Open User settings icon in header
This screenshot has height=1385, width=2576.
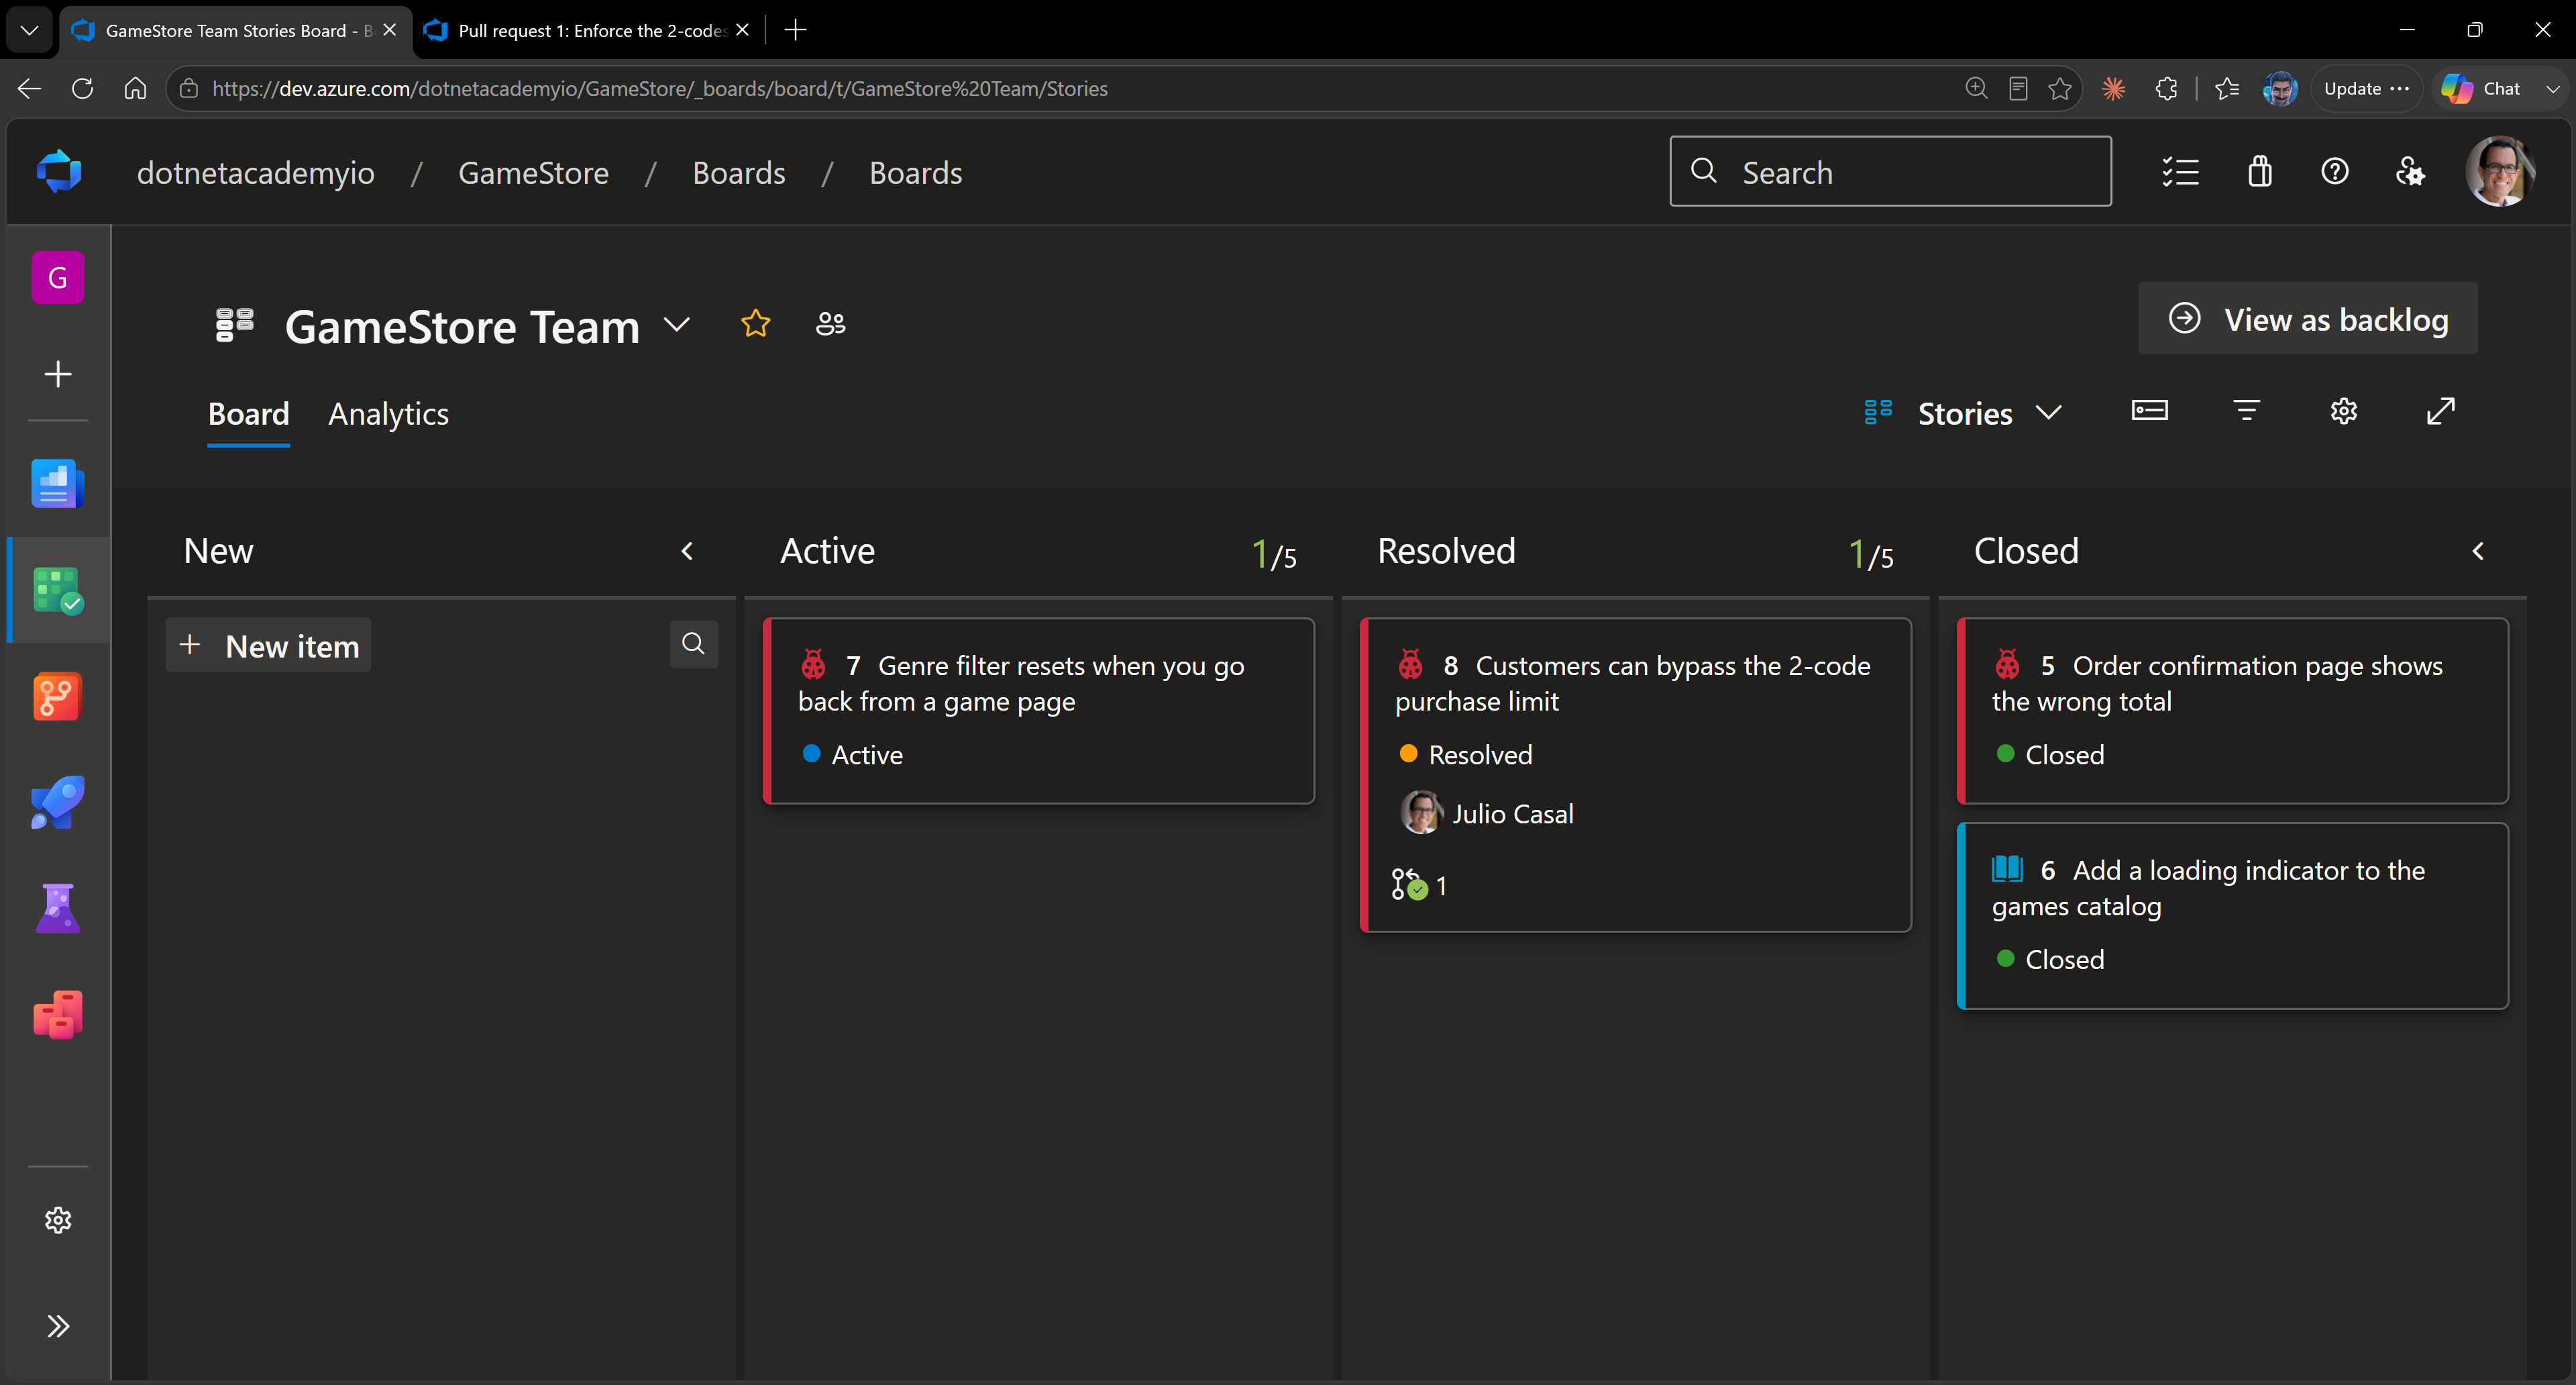tap(2410, 172)
